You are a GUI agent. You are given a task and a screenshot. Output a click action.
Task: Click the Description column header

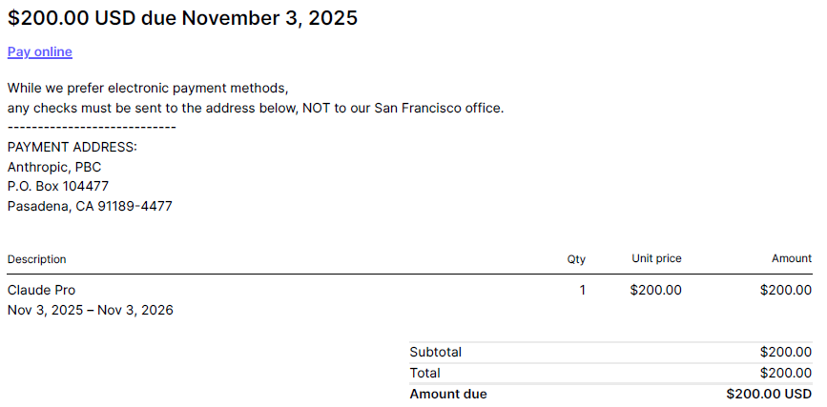36,259
